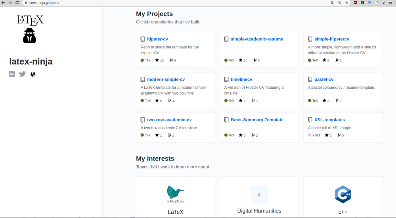Open the Behance profile icon
396x218 pixels.
coord(12,74)
